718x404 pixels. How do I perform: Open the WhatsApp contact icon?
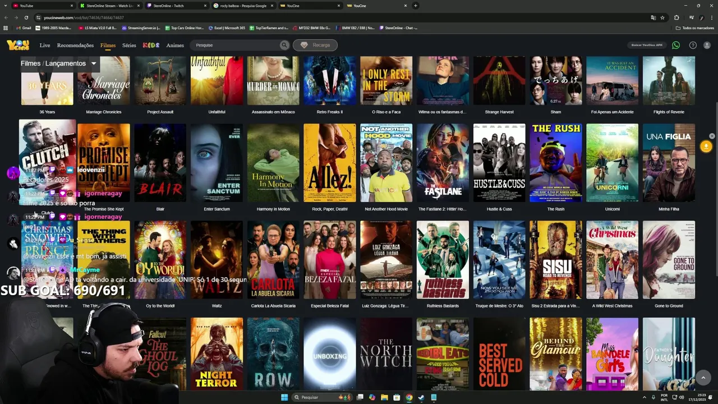pos(676,45)
